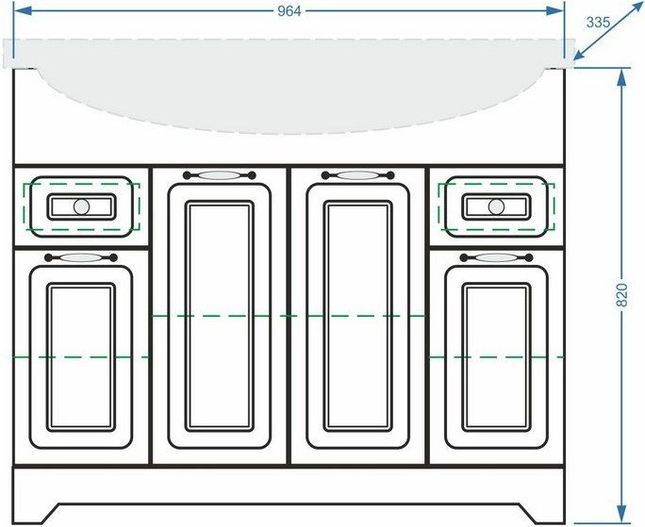Click the lower-right small door panel
Image resolution: width=645 pixels, height=527 pixels.
pos(496,356)
